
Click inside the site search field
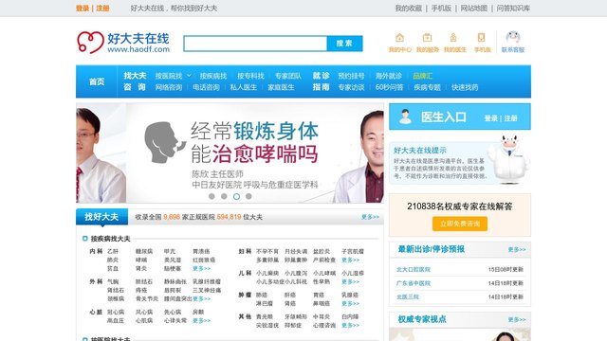pyautogui.click(x=255, y=44)
